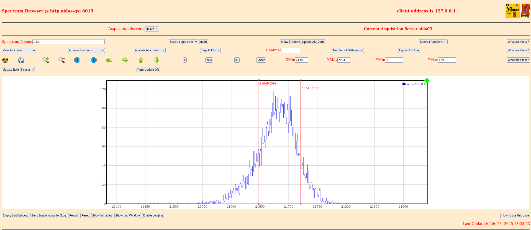This screenshot has width=531, height=230.
Task: Click the Reload button
Action: pyautogui.click(x=74, y=215)
